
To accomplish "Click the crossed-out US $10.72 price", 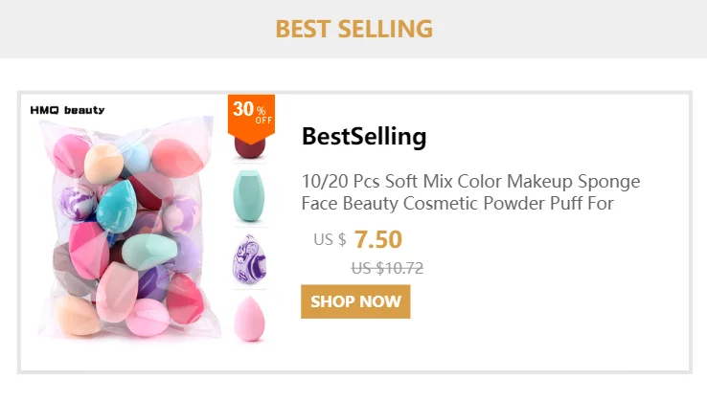I will [387, 268].
